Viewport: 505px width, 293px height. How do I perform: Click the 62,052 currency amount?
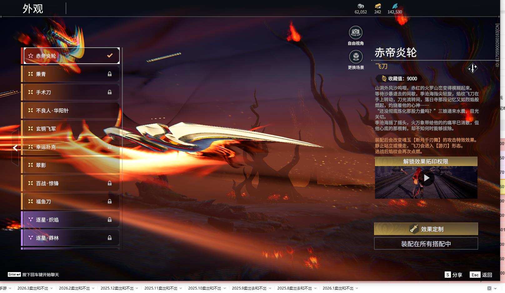click(x=361, y=12)
